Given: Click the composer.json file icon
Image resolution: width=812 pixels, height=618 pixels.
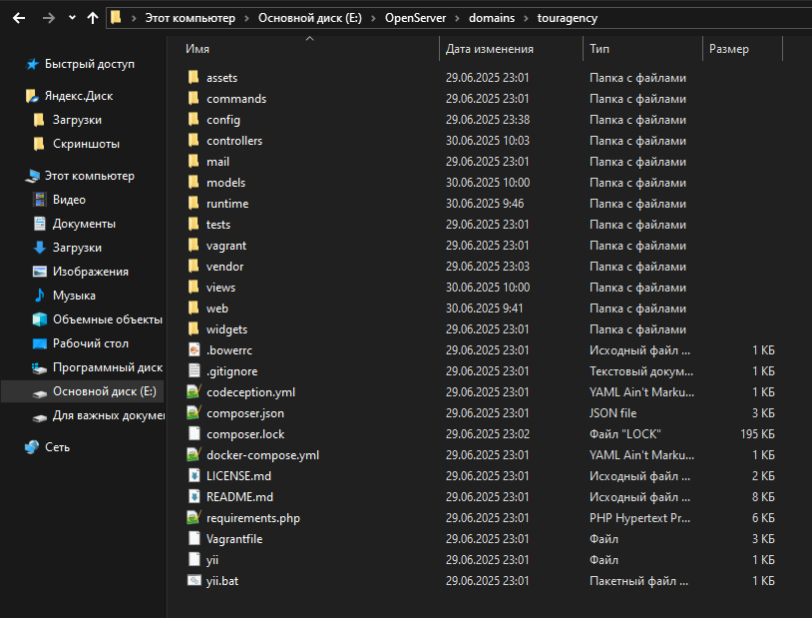Looking at the screenshot, I should point(194,412).
